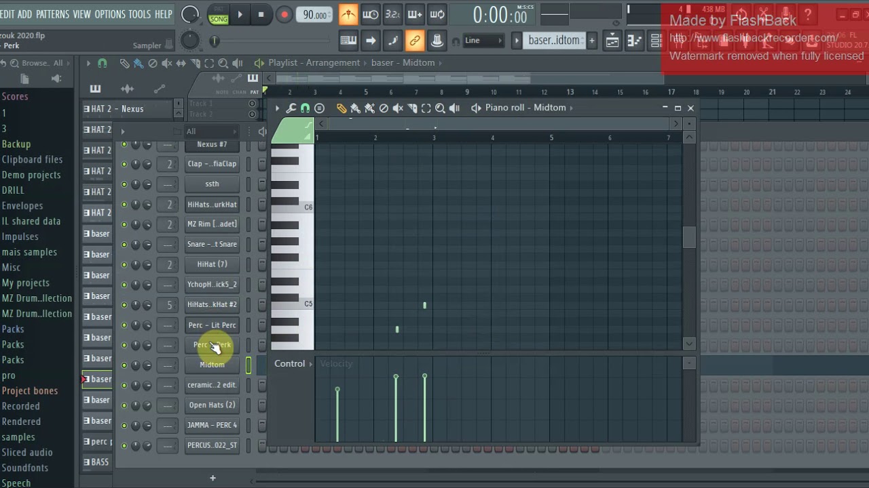Toggle the recording countdown icon
The height and width of the screenshot is (488, 869).
[392, 14]
